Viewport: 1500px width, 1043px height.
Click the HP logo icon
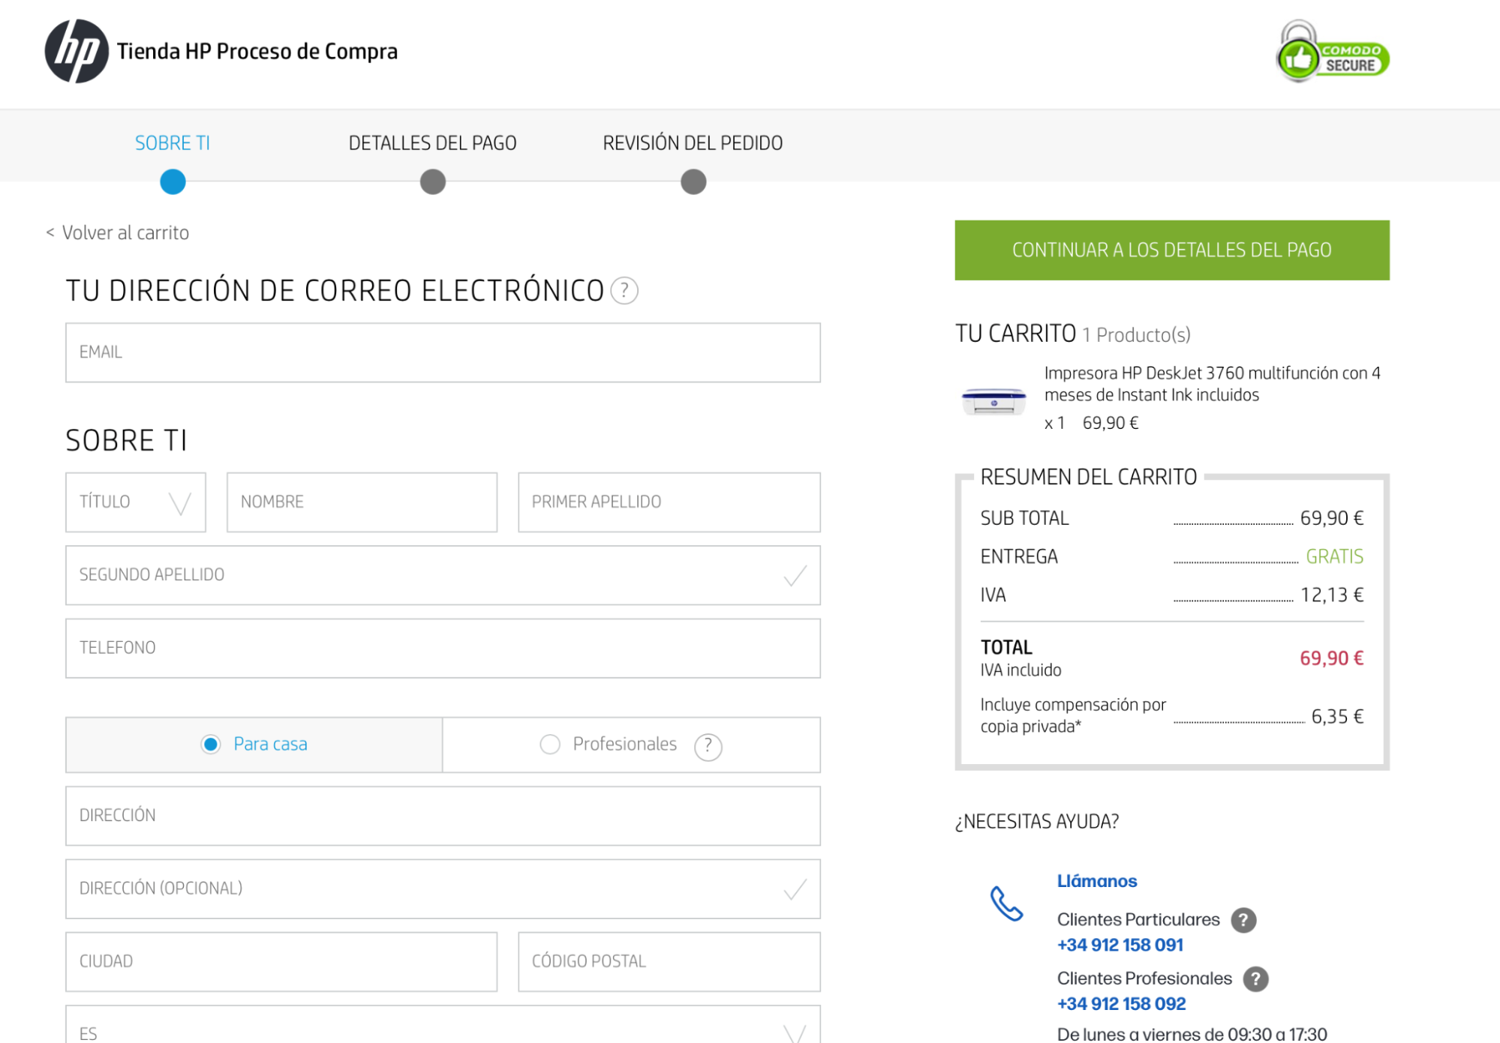[77, 51]
